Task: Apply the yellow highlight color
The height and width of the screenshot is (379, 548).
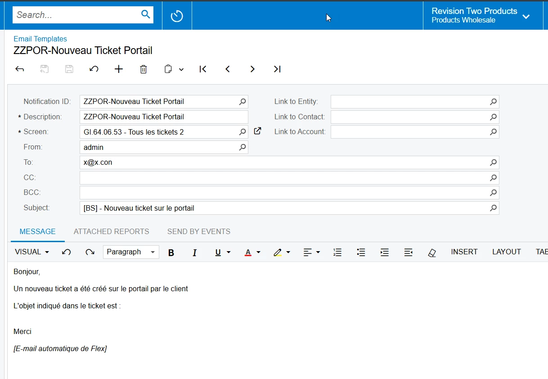Action: point(278,253)
